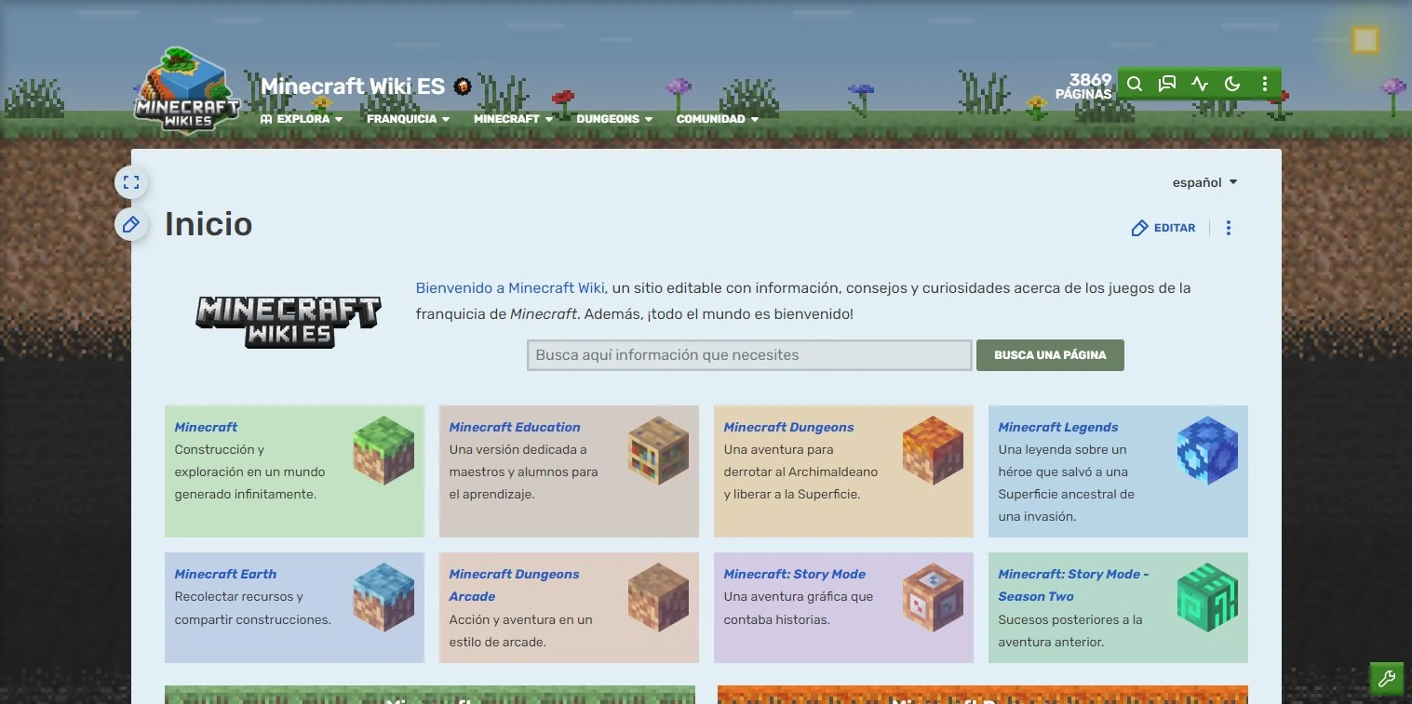Click the search field 'Busca aquí información que necesites'
1412x704 pixels.
pyautogui.click(x=749, y=355)
